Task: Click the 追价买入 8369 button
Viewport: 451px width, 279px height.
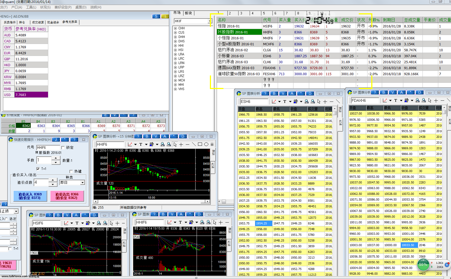Action: 30,196
